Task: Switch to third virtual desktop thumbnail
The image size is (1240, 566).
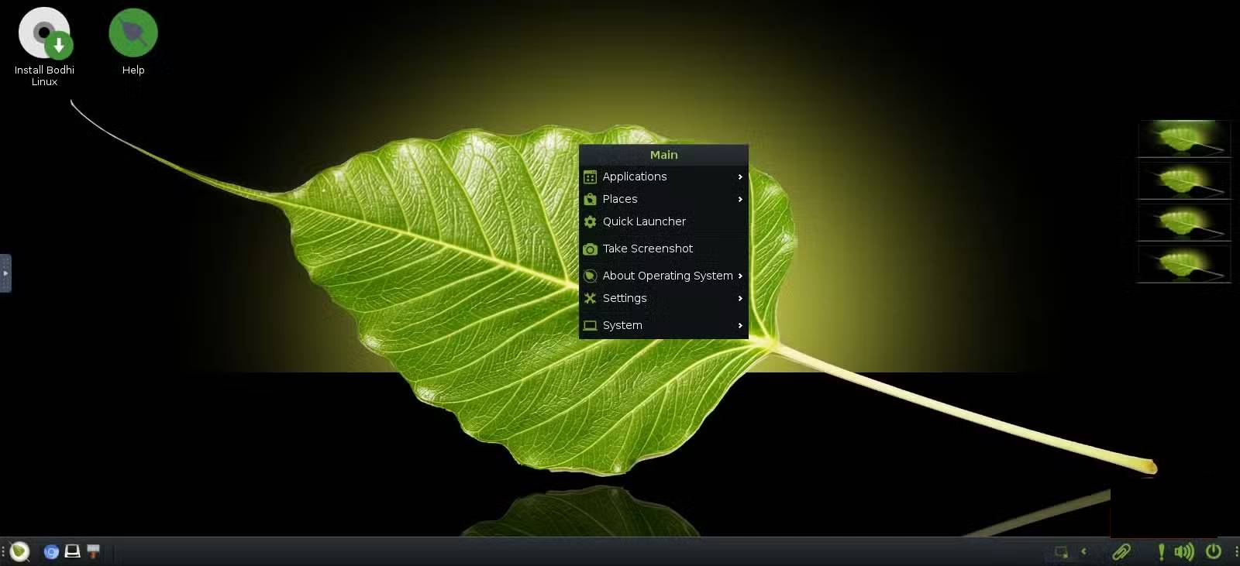Action: [x=1183, y=222]
